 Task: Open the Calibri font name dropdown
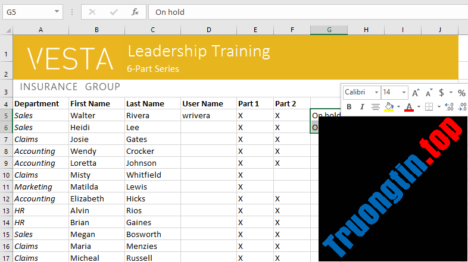point(377,92)
